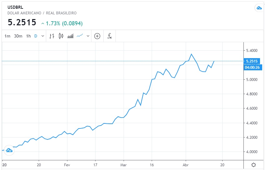This screenshot has width=265, height=170.
Task: Set the 30m time interval
Action: (x=18, y=36)
